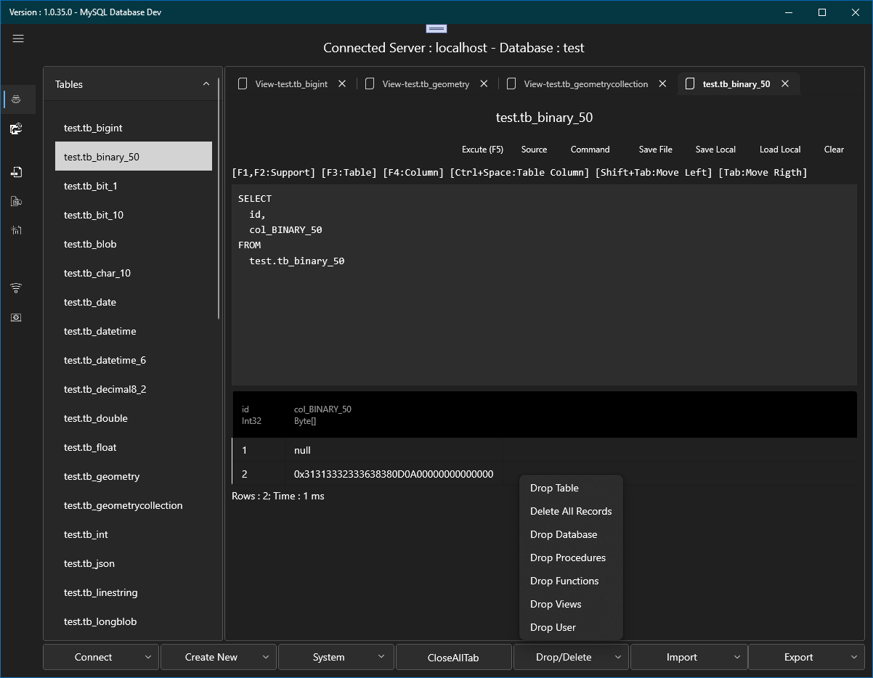The width and height of the screenshot is (873, 678).
Task: Run the query with Excute (F5)
Action: tap(482, 150)
